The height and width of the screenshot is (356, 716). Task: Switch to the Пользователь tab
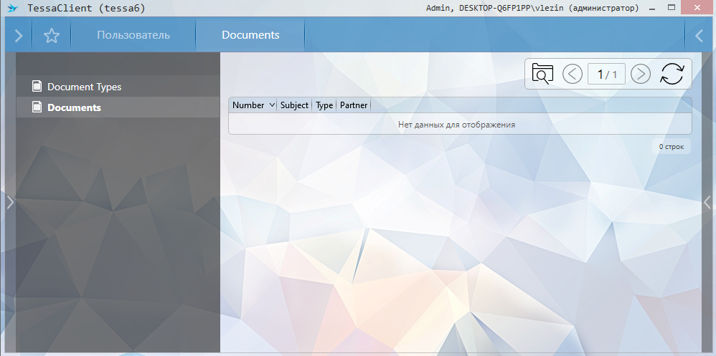(133, 35)
